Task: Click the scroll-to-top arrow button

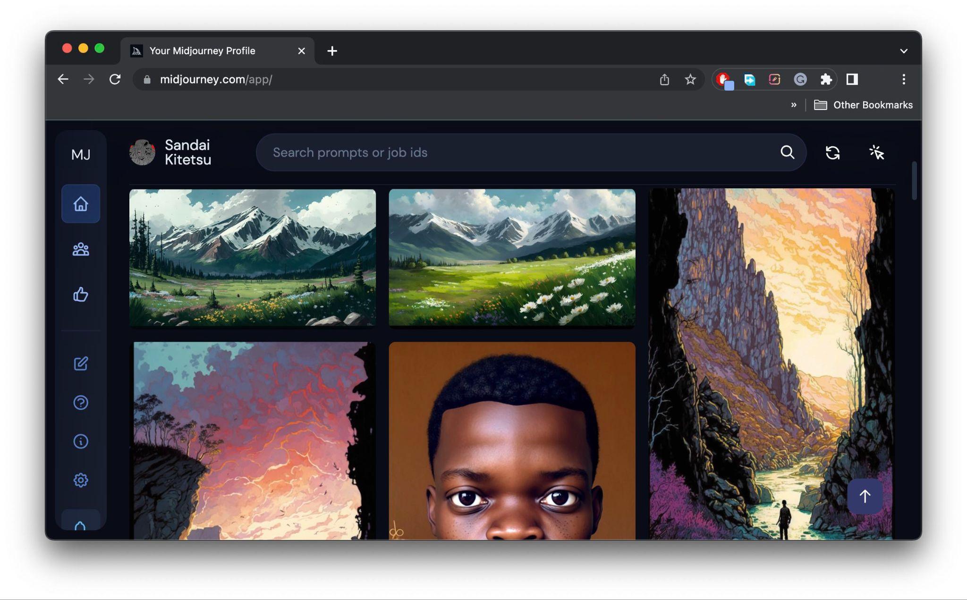Action: pos(865,496)
